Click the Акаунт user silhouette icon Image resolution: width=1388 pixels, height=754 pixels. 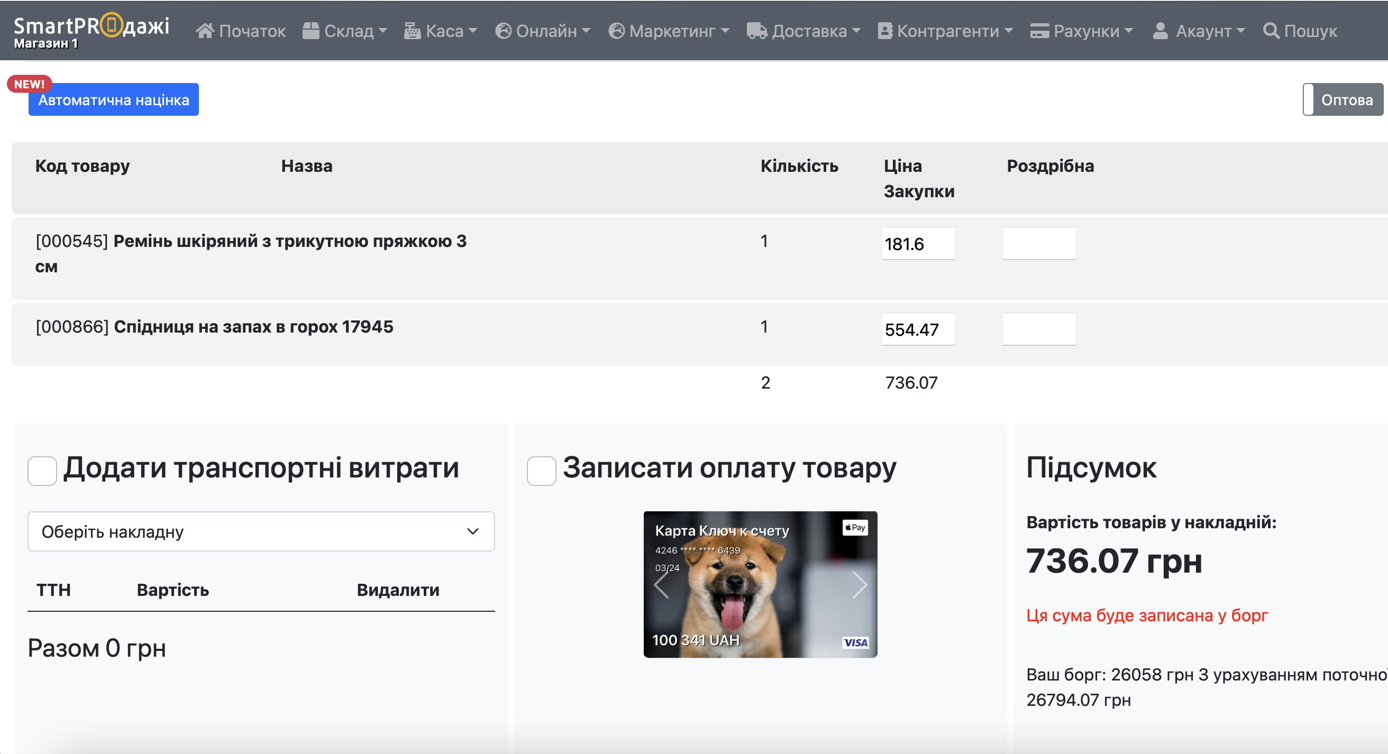pyautogui.click(x=1160, y=31)
